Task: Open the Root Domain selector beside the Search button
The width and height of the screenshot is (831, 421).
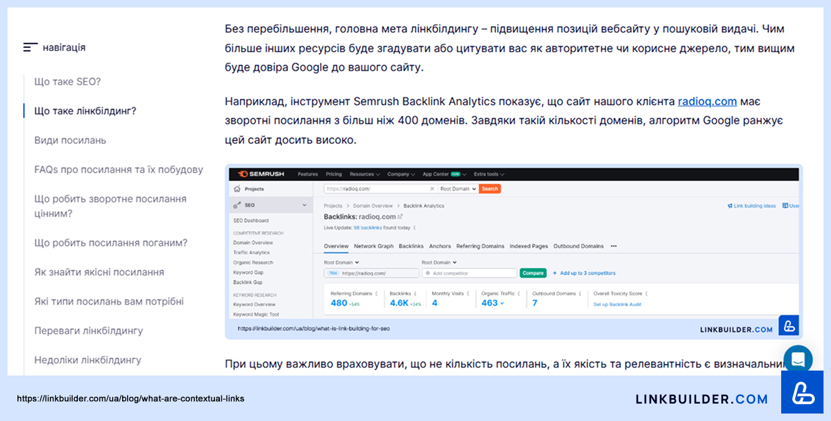Action: point(458,189)
